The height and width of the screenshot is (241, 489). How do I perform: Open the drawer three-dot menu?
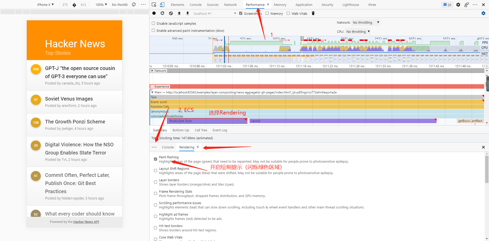pyautogui.click(x=154, y=147)
